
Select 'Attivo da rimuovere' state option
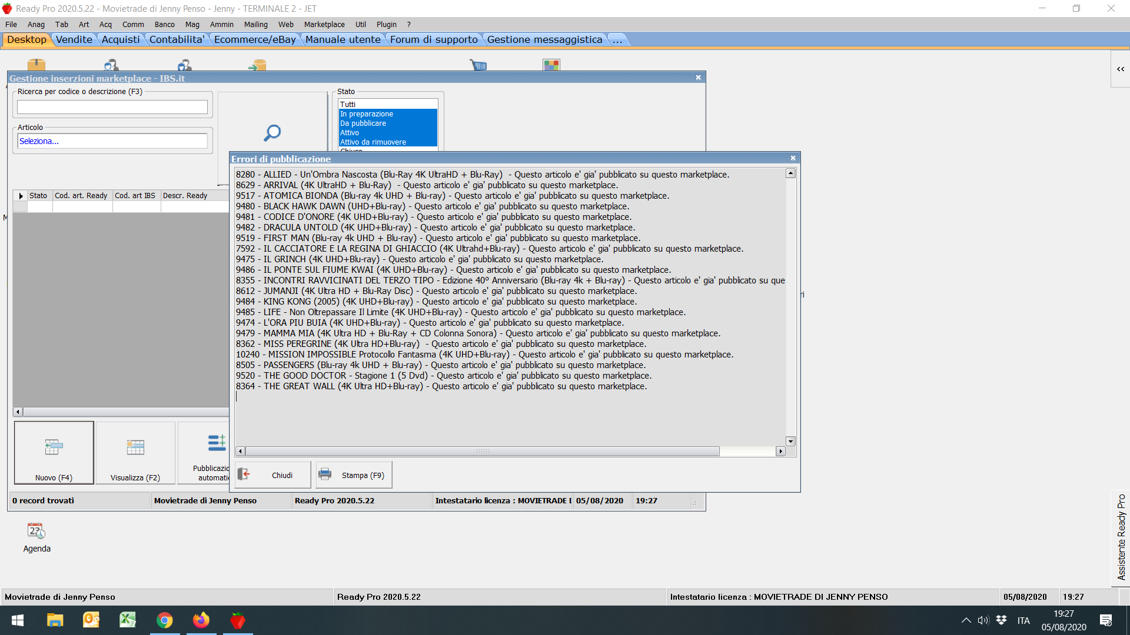pyautogui.click(x=373, y=142)
